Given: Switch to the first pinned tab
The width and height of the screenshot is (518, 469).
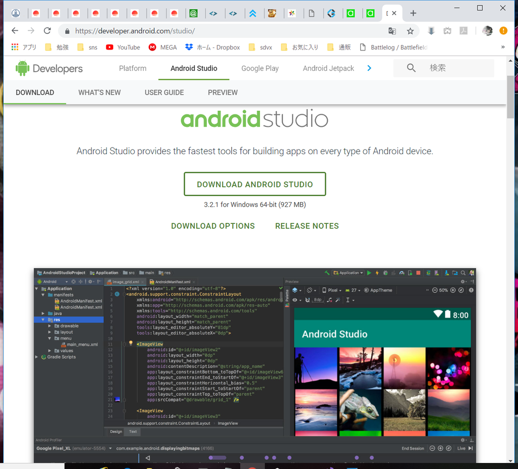Looking at the screenshot, I should (16, 13).
